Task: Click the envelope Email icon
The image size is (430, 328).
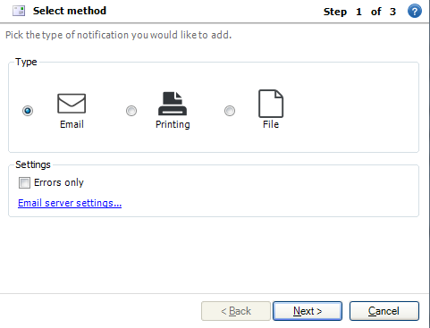Action: pyautogui.click(x=72, y=104)
